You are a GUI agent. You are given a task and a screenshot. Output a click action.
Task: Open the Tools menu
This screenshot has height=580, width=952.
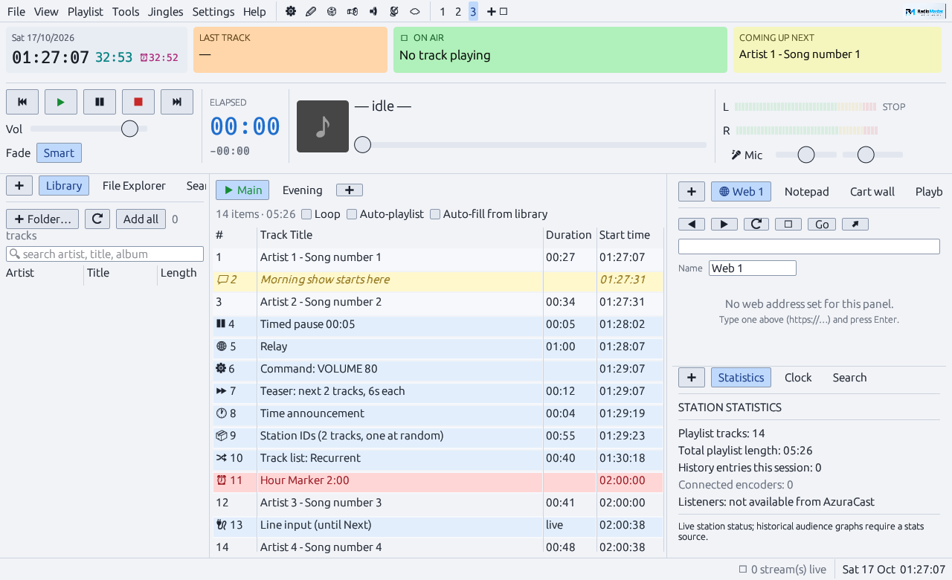[x=126, y=11]
